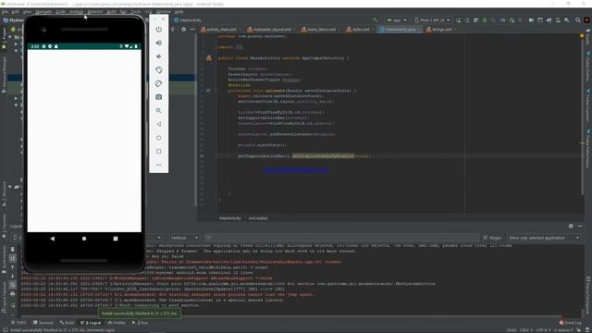Open the Navigate menu
The width and height of the screenshot is (592, 333).
(43, 12)
